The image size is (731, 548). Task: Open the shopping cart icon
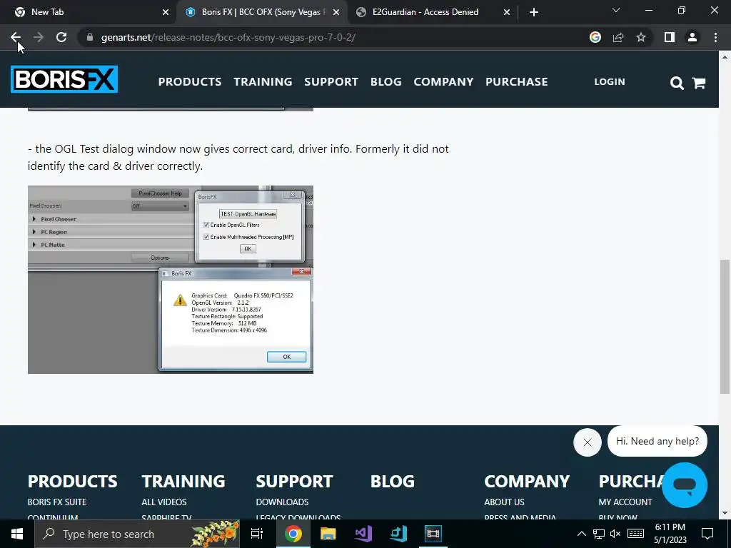pos(698,83)
